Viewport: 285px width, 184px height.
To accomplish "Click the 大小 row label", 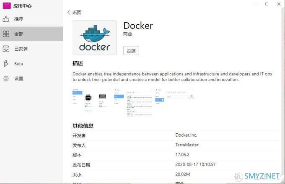I will tap(77, 175).
